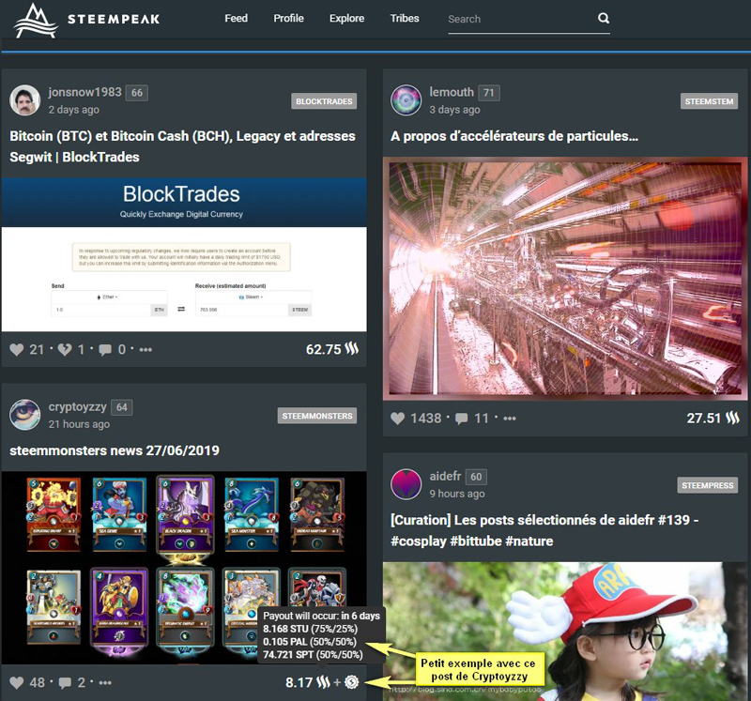
Task: Expand more options on steemmonsters post
Action: point(105,682)
